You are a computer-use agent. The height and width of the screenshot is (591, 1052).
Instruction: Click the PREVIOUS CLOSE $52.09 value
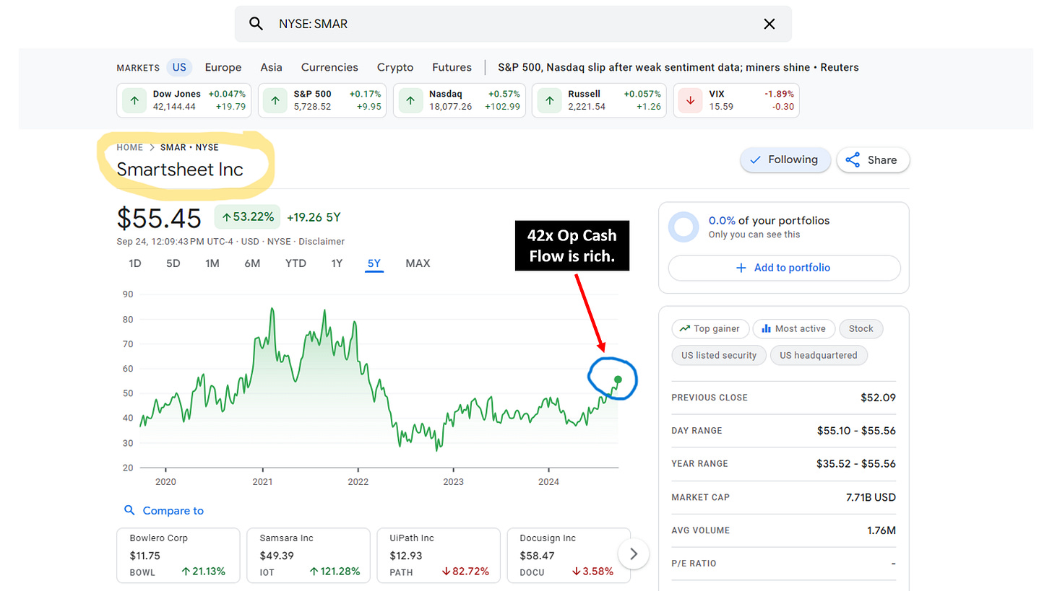[x=878, y=398]
